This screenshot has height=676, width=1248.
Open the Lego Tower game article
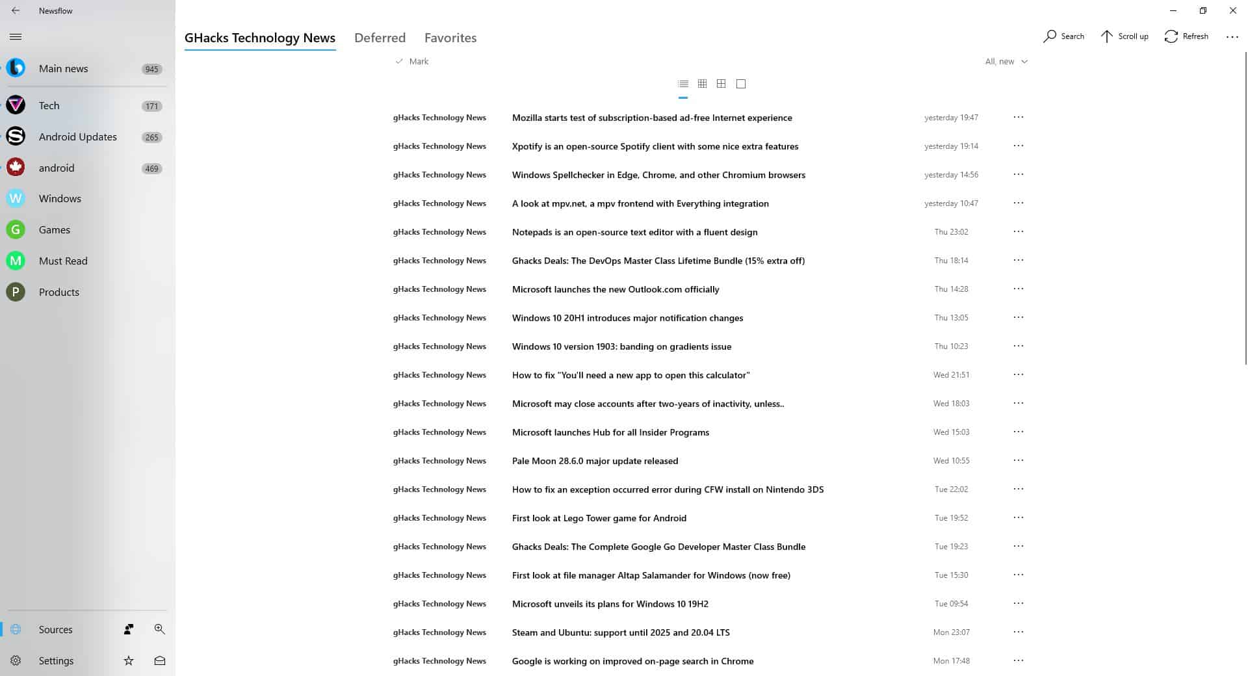point(599,518)
